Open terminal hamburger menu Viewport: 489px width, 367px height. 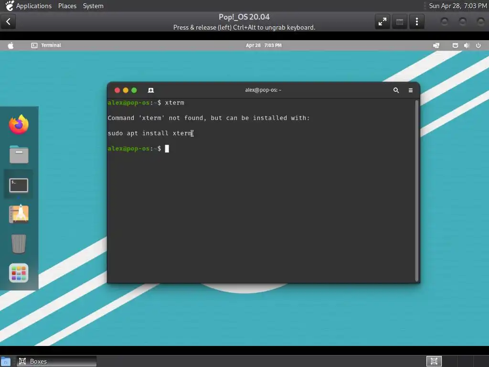pos(411,90)
